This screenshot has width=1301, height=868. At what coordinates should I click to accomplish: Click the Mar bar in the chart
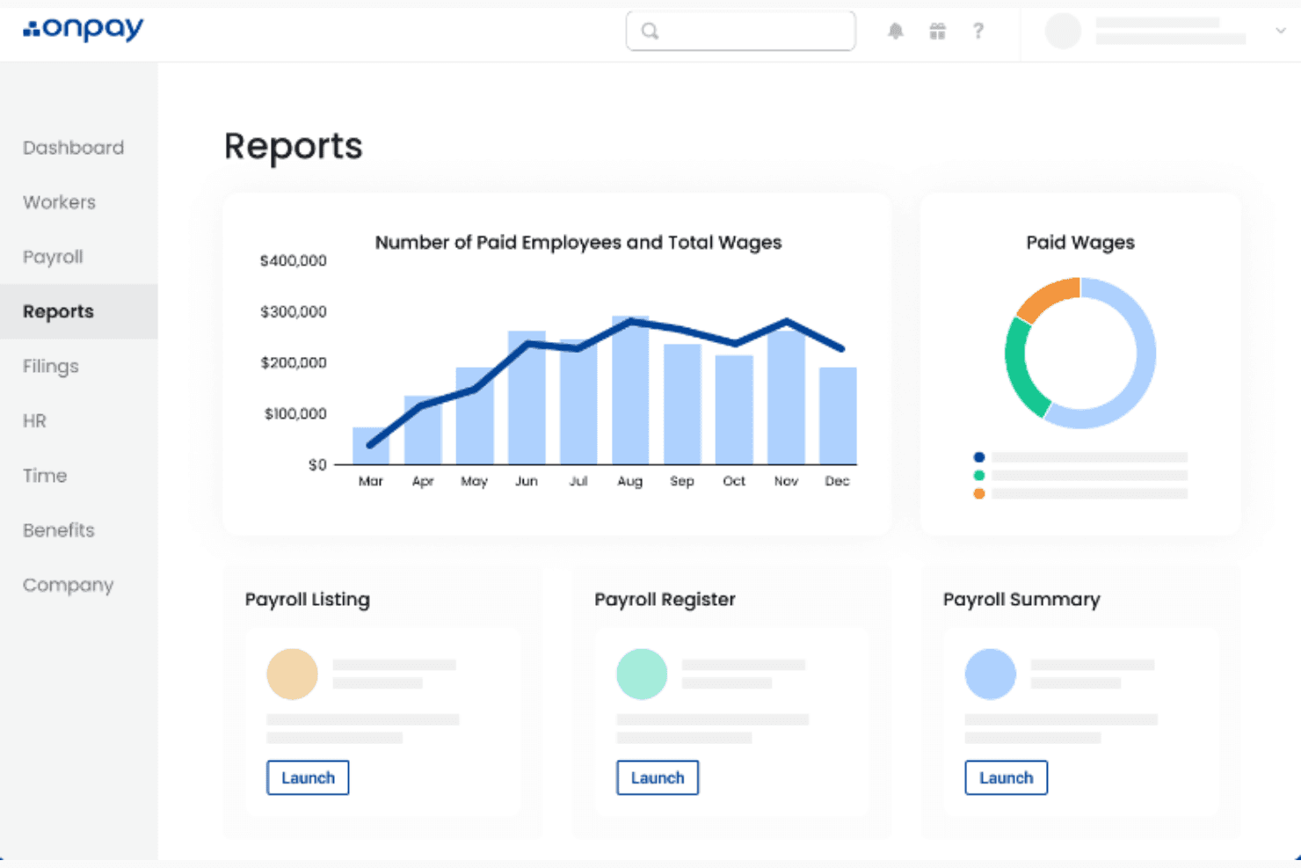pos(370,446)
